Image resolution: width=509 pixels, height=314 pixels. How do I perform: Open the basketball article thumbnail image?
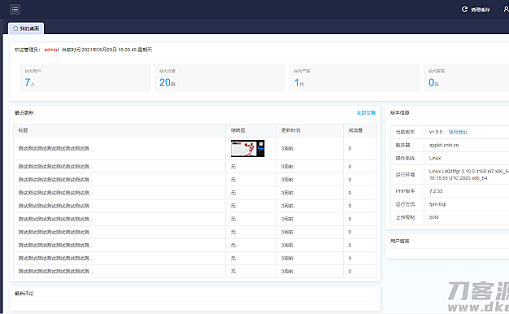tap(248, 148)
